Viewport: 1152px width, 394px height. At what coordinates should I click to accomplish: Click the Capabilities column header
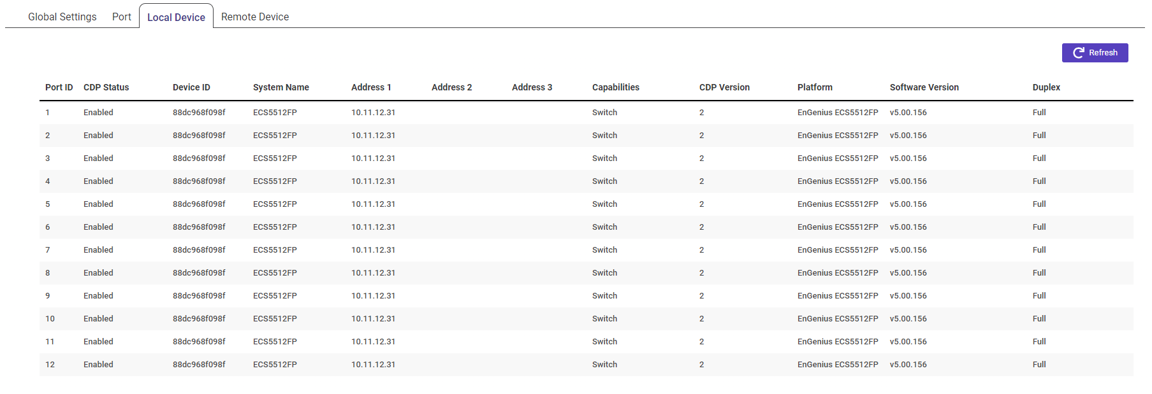[x=615, y=87]
